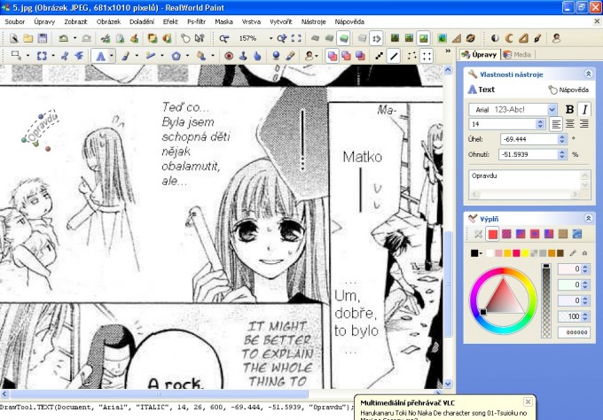This screenshot has height=420, width=603.
Task: Disable fill with the X icon
Action: [x=478, y=234]
